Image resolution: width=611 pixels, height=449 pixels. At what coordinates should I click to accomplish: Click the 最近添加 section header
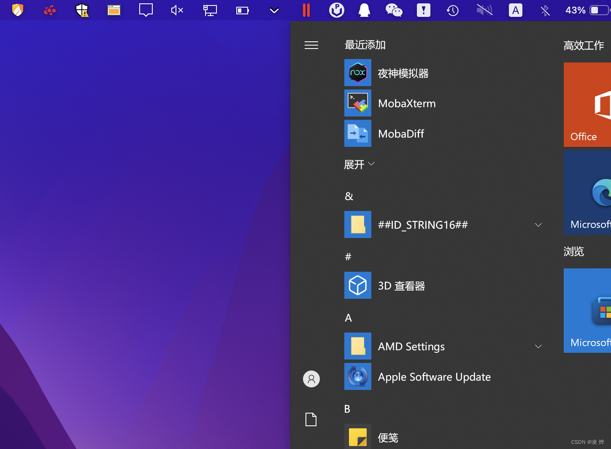[365, 45]
